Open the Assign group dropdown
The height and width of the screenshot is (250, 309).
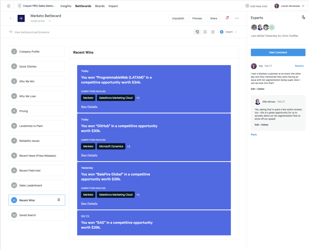pyautogui.click(x=40, y=21)
